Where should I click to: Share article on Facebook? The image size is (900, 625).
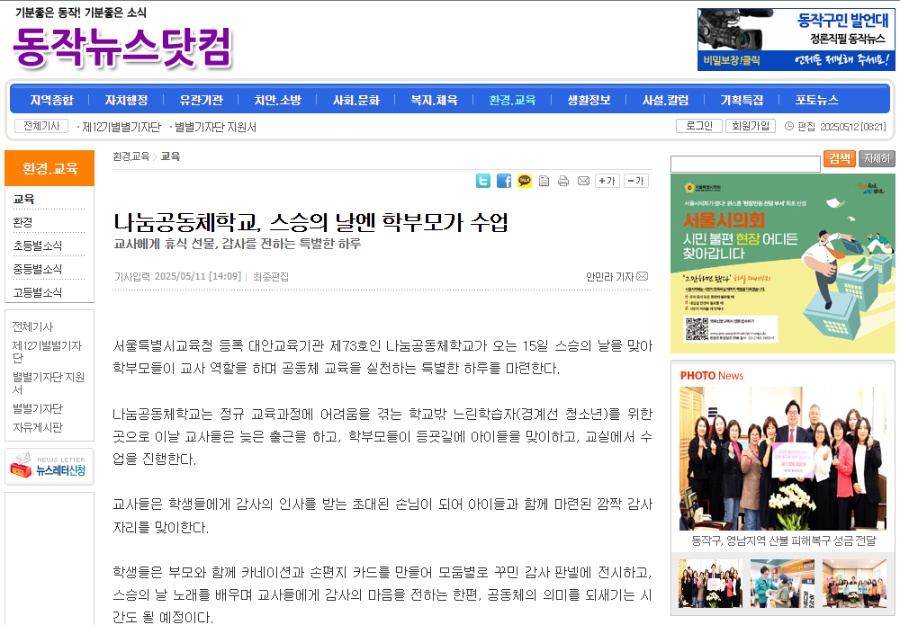point(504,181)
